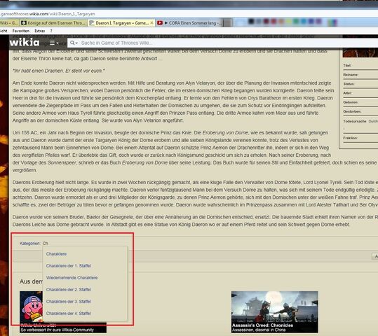The width and height of the screenshot is (378, 336).
Task: Select Charaktere category suggestion
Action: tap(56, 254)
